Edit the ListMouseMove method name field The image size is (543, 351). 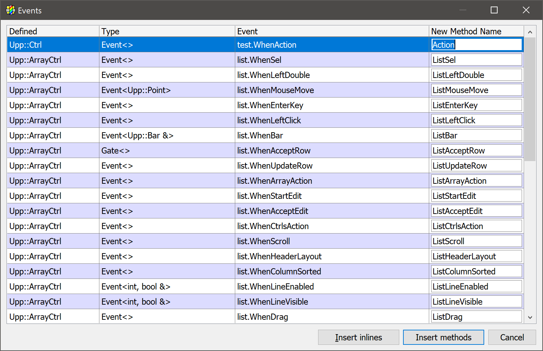click(x=476, y=90)
